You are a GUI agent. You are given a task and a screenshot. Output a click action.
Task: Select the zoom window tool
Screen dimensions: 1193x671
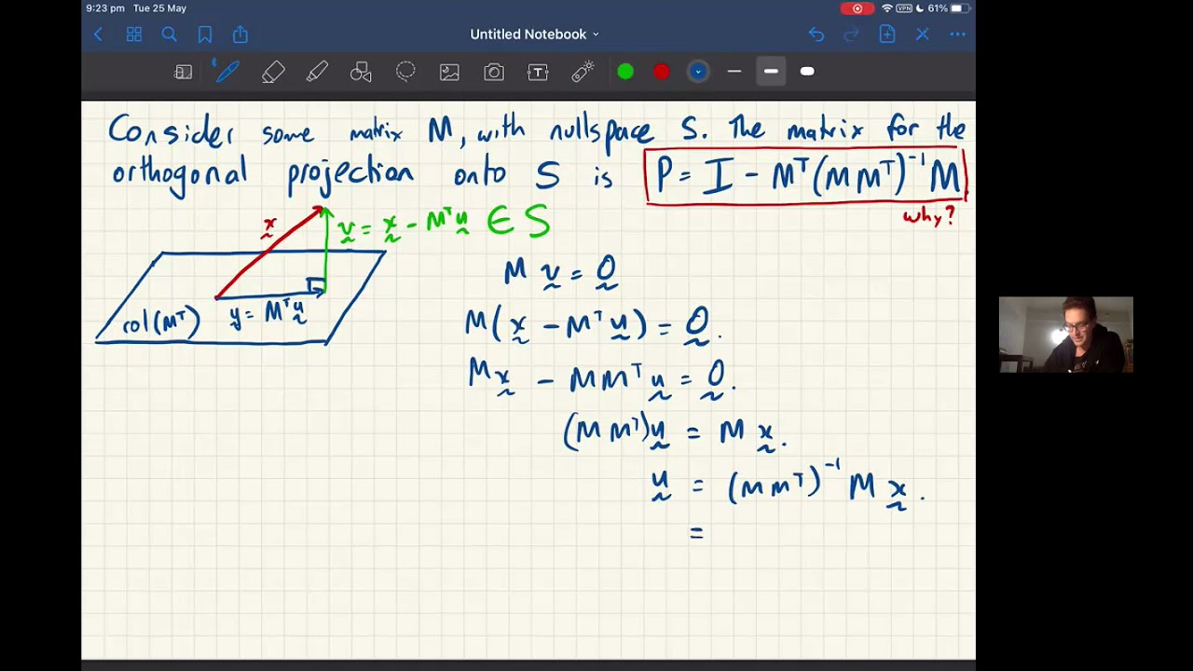(x=184, y=72)
